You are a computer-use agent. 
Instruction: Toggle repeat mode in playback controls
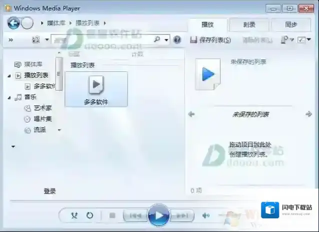89,216
